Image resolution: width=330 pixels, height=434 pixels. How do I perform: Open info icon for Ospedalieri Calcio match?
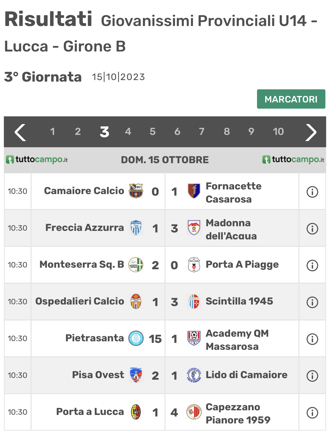click(312, 302)
